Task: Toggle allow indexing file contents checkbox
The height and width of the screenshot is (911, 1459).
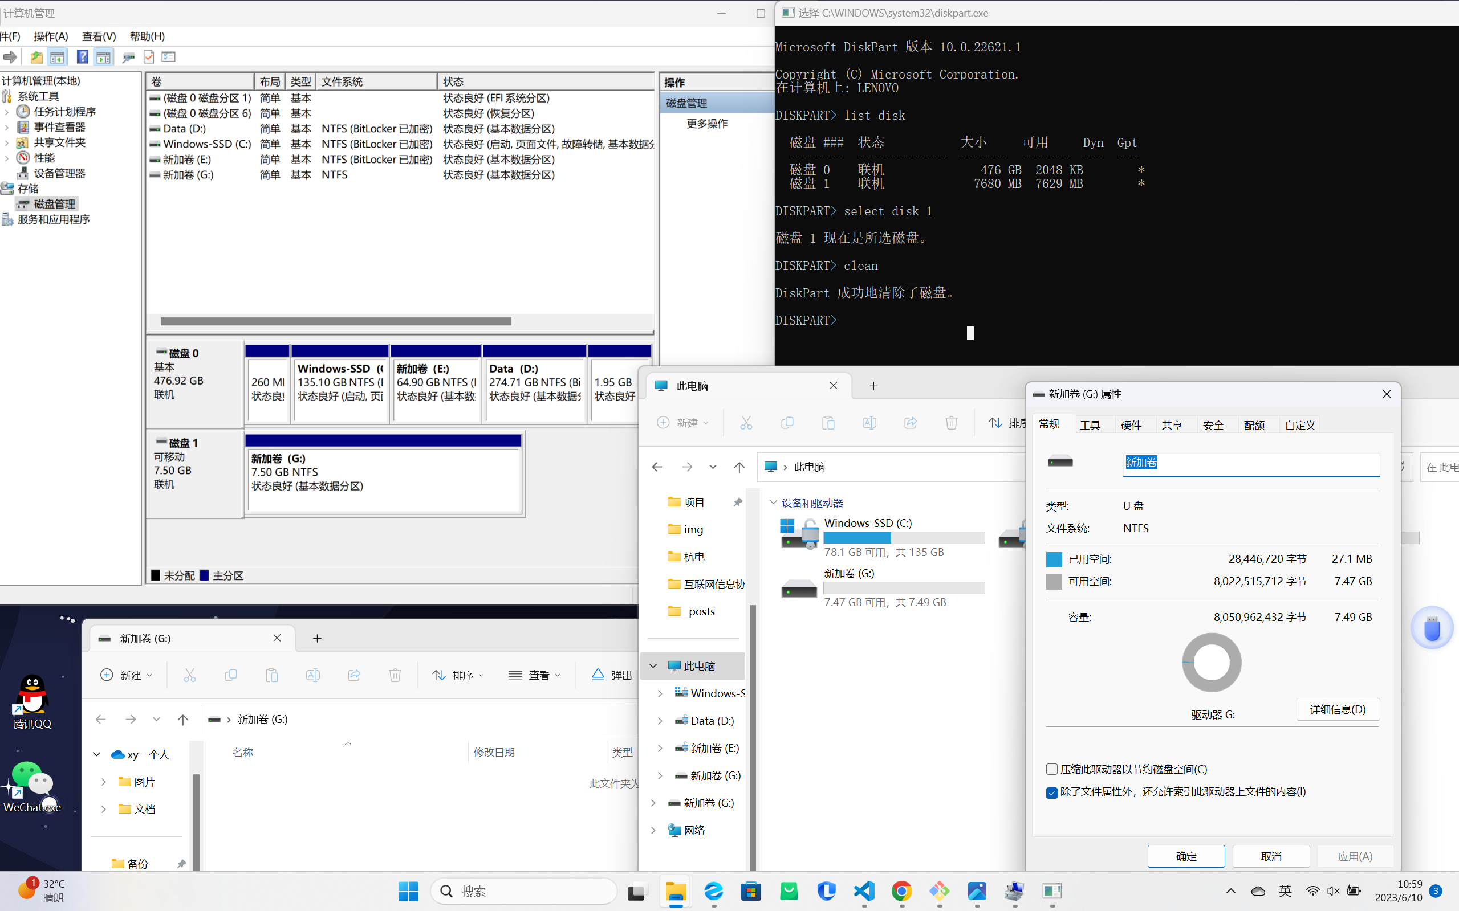Action: click(x=1051, y=792)
